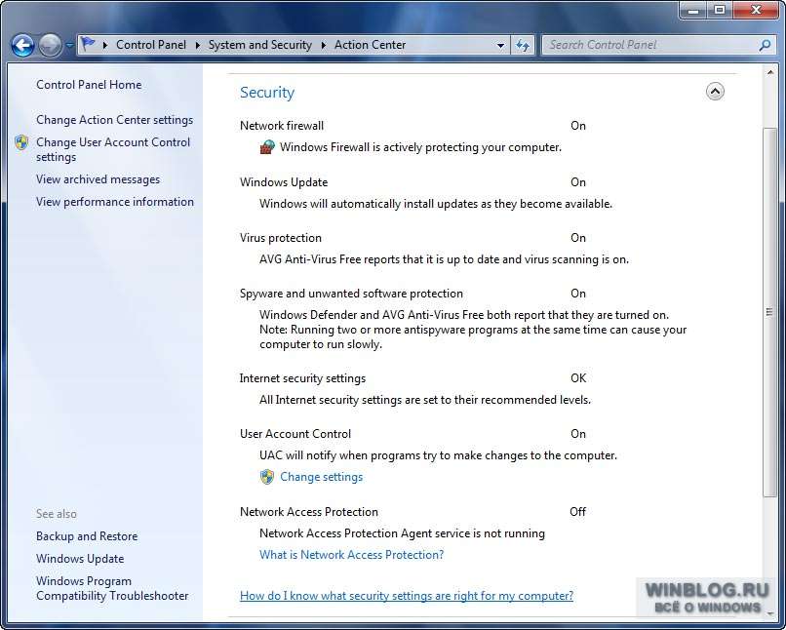Open Control Panel Home

click(x=89, y=85)
